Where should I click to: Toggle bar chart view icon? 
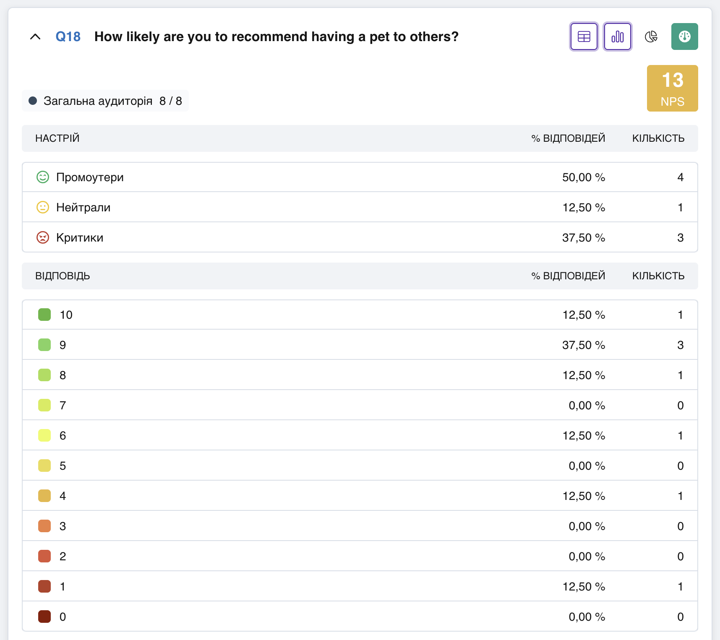tap(617, 36)
